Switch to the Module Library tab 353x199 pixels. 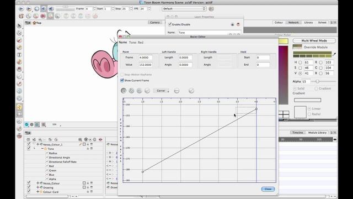click(x=317, y=133)
